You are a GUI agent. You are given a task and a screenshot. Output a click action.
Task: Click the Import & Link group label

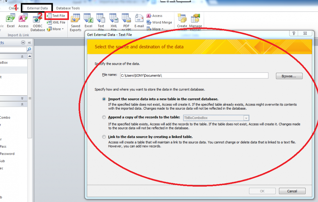pos(18,35)
